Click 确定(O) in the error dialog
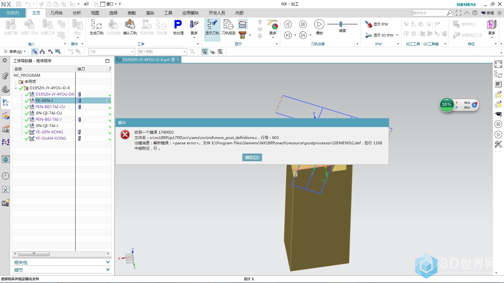Image resolution: width=504 pixels, height=283 pixels. point(252,158)
